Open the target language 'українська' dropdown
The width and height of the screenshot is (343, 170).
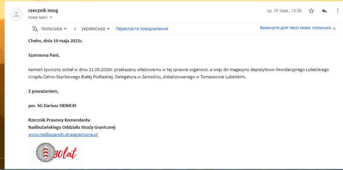(x=96, y=29)
